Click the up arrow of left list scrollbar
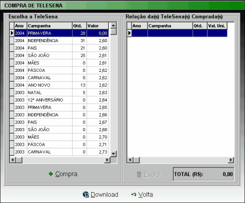 (x=113, y=26)
